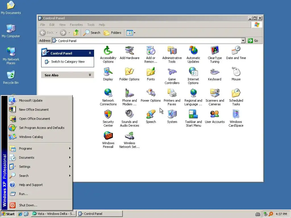Toggle the Folders pane button
The image size is (291, 218).
coord(113,33)
